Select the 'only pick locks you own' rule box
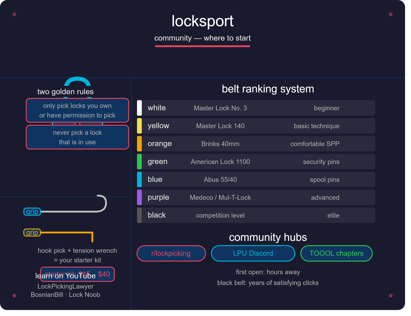The image size is (411, 316). [77, 110]
